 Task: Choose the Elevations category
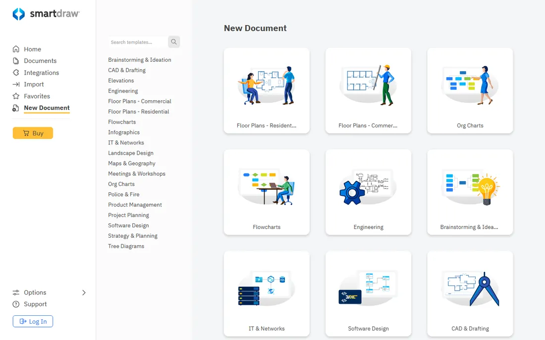pyautogui.click(x=121, y=81)
